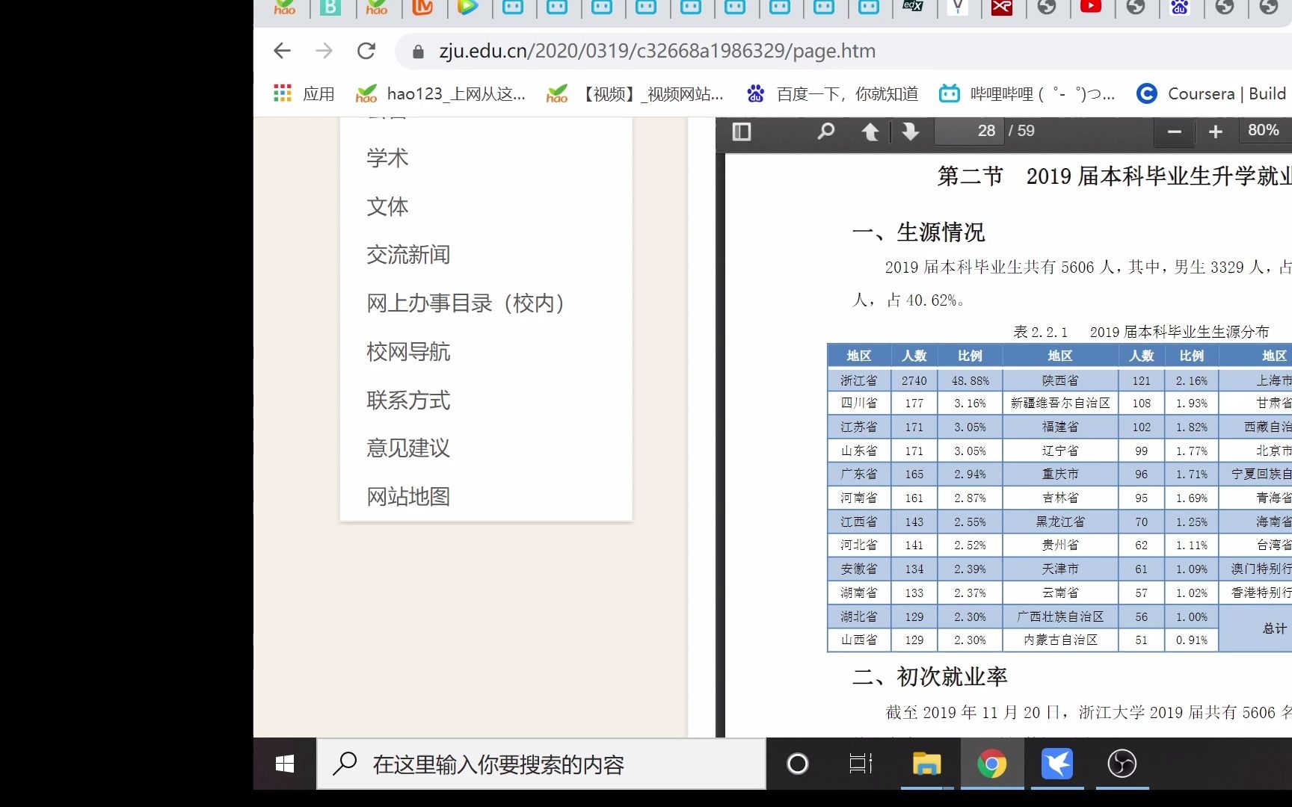Click the 陕西省 table cell

pyautogui.click(x=1060, y=380)
